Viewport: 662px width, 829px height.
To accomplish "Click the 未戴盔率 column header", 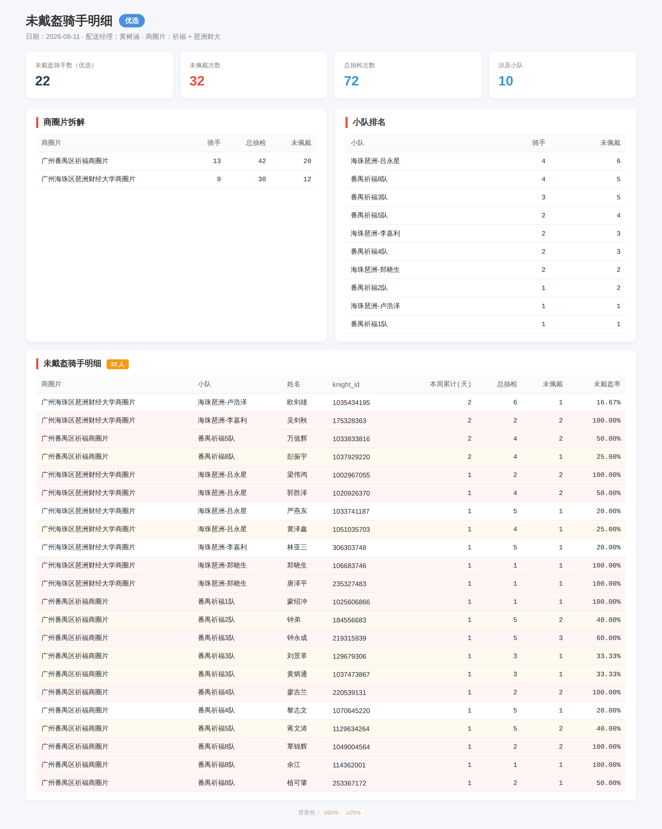I will 607,384.
